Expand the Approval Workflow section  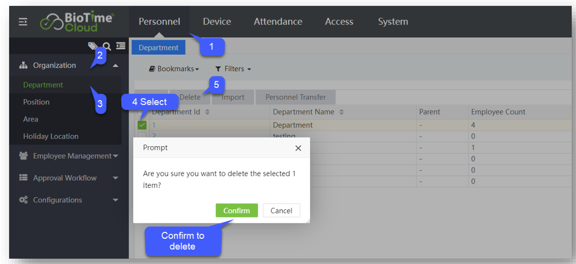(x=116, y=178)
